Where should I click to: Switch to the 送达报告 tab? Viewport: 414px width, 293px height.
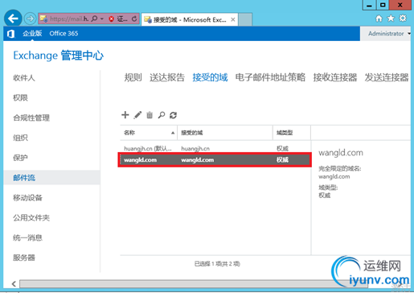click(x=167, y=77)
